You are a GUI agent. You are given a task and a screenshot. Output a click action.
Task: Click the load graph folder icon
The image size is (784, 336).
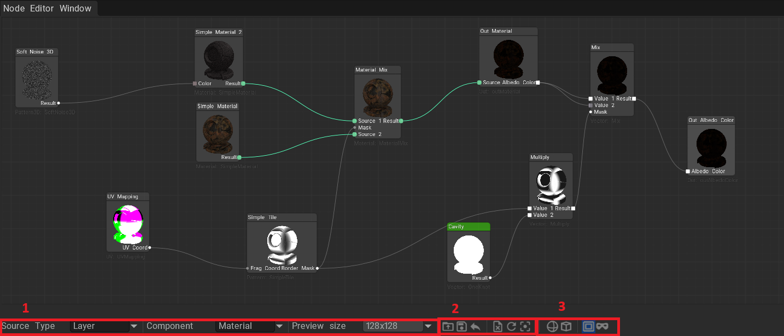coord(448,326)
